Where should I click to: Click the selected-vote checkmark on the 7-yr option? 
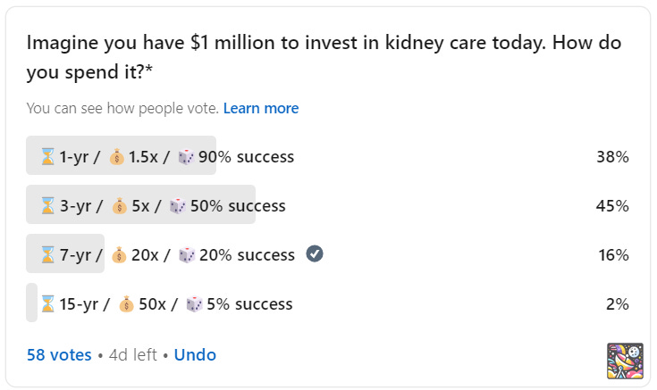click(x=314, y=254)
